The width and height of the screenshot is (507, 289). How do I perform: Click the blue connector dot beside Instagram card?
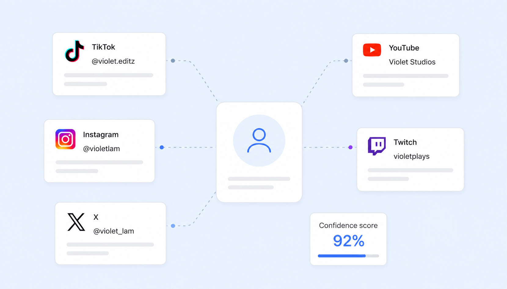[162, 147]
